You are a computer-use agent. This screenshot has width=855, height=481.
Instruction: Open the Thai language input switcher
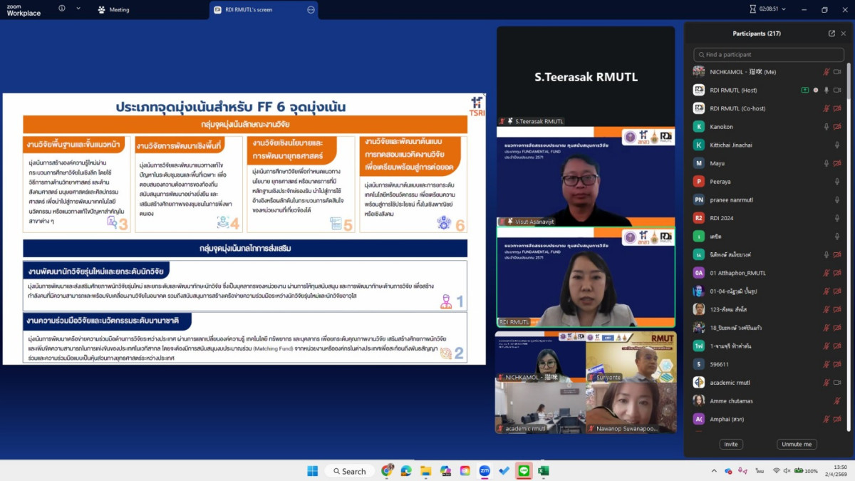[760, 471]
